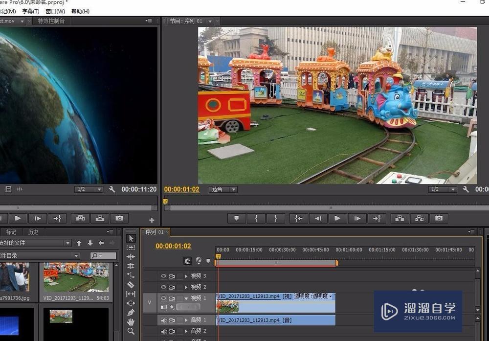Step back one frame in program monitor
This screenshot has height=341, width=489.
coord(318,218)
